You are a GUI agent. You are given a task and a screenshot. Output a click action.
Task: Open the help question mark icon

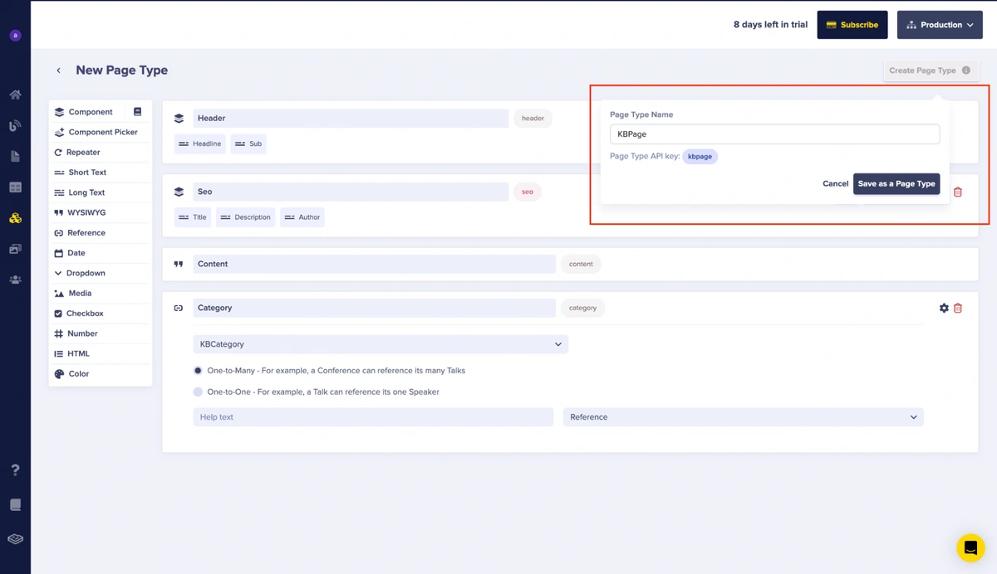(15, 470)
